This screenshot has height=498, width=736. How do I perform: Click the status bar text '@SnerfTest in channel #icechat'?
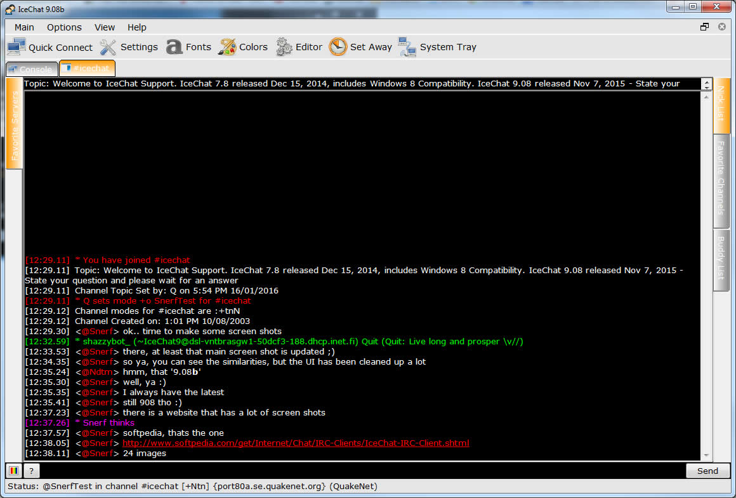tap(110, 487)
